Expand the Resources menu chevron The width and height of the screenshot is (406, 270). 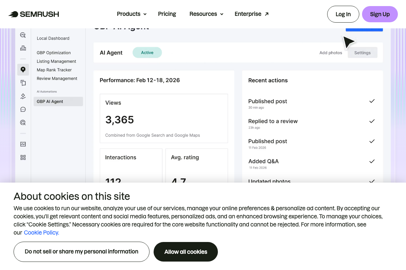(x=222, y=14)
